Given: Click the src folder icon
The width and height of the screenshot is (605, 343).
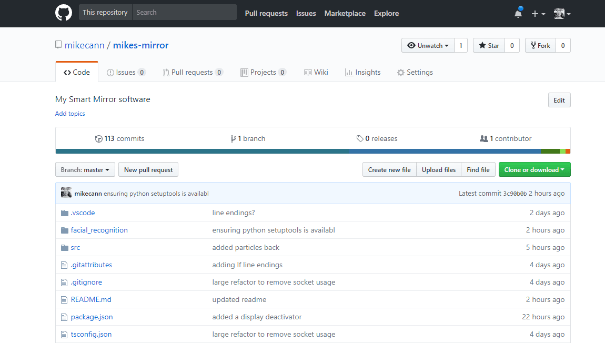Looking at the screenshot, I should coord(65,248).
